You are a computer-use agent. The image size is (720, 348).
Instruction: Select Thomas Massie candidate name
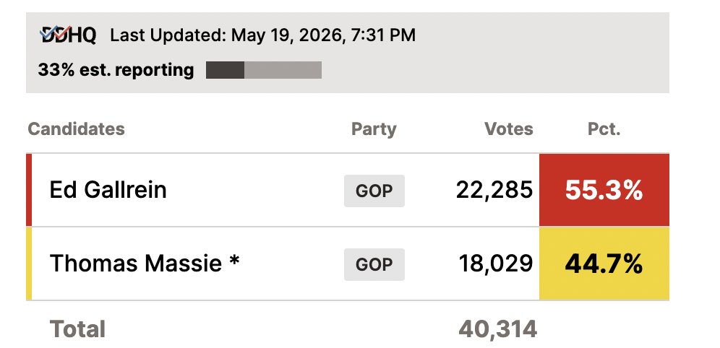(144, 264)
